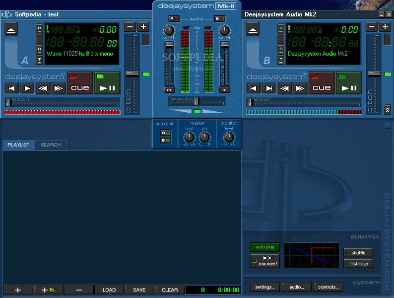Viewport: 394px width, 298px height.
Task: Decrease pitch on deck B with minus
Action: coord(371,27)
